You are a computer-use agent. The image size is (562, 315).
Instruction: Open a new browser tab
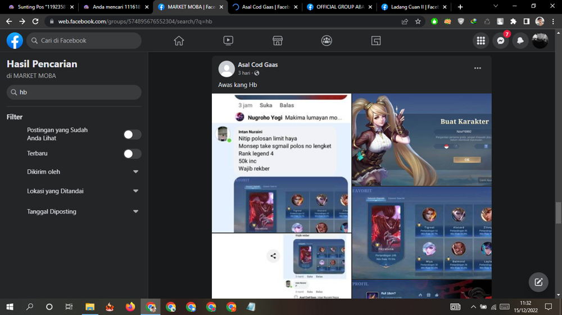coord(460,7)
